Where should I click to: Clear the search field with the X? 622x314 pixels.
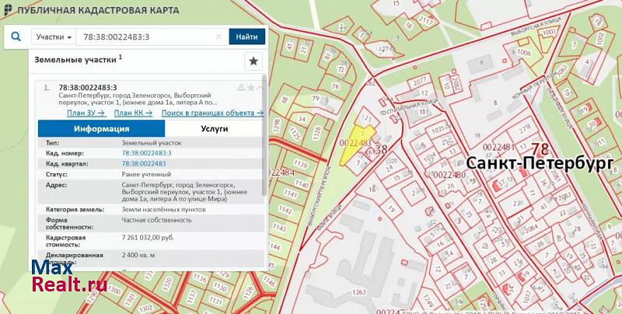(x=218, y=37)
